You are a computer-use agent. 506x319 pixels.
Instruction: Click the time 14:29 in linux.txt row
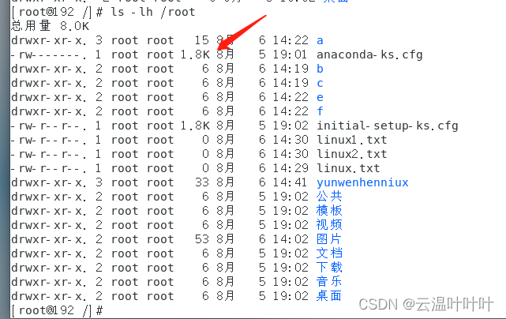point(290,168)
